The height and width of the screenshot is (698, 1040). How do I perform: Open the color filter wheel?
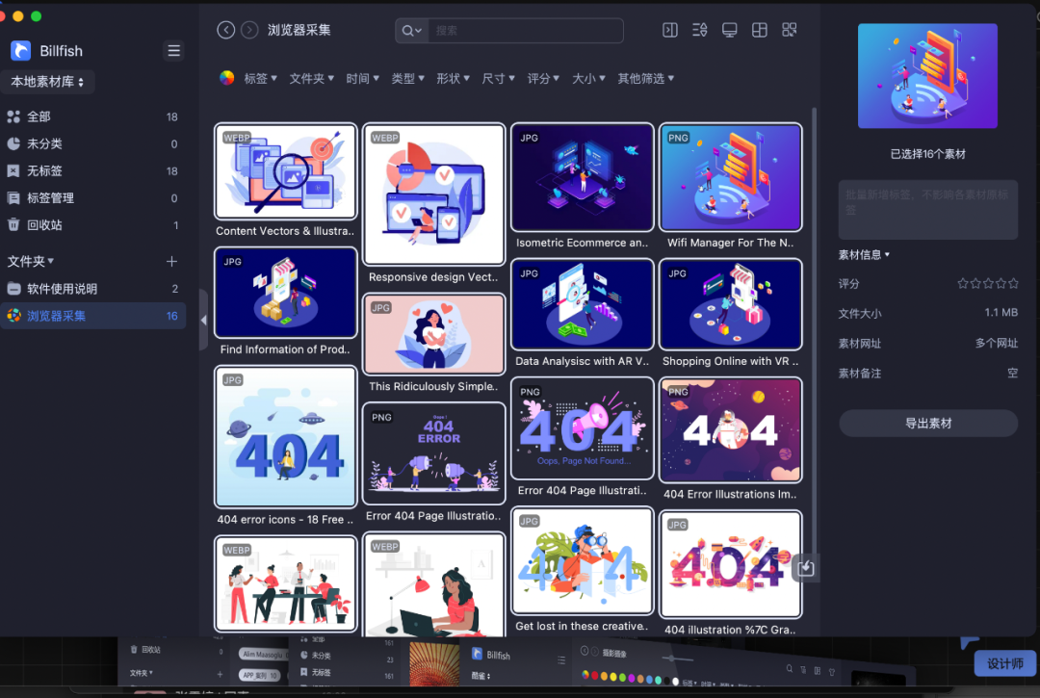(228, 78)
